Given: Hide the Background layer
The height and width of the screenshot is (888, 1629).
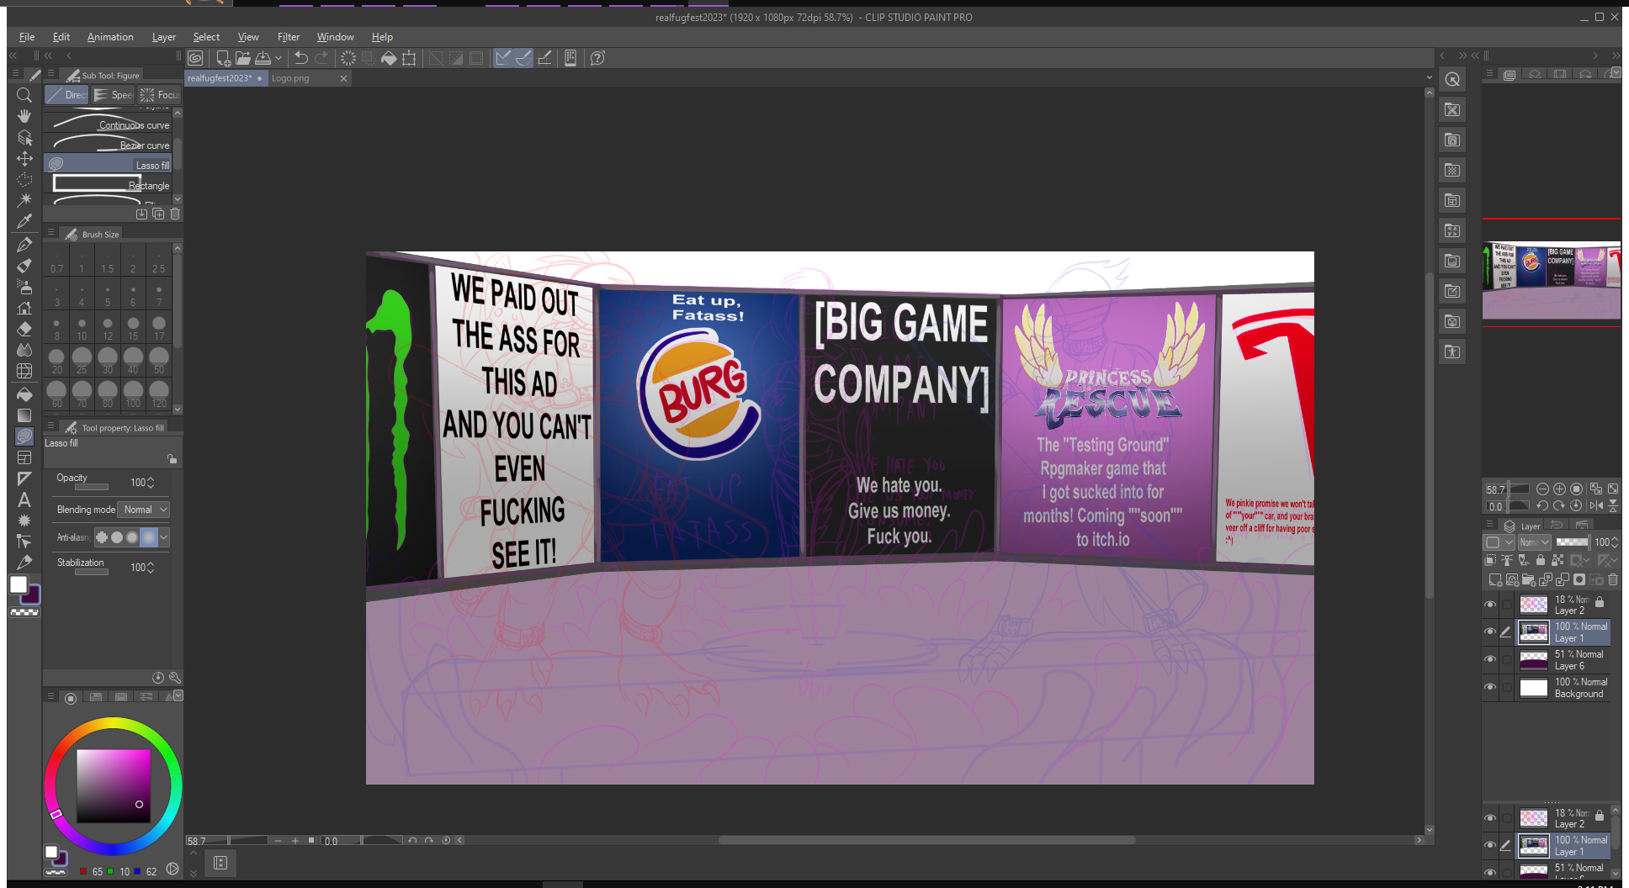Looking at the screenshot, I should pos(1490,688).
